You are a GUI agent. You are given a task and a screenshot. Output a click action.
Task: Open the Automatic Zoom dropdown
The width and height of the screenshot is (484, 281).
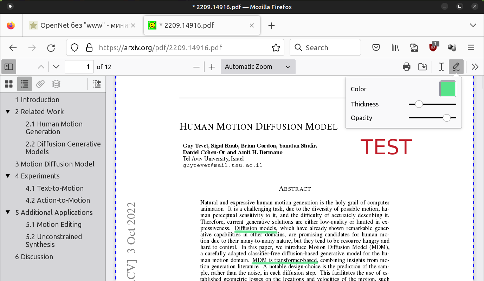pyautogui.click(x=258, y=67)
